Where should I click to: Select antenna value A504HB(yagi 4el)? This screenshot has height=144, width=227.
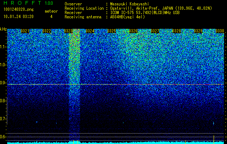click(x=127, y=17)
